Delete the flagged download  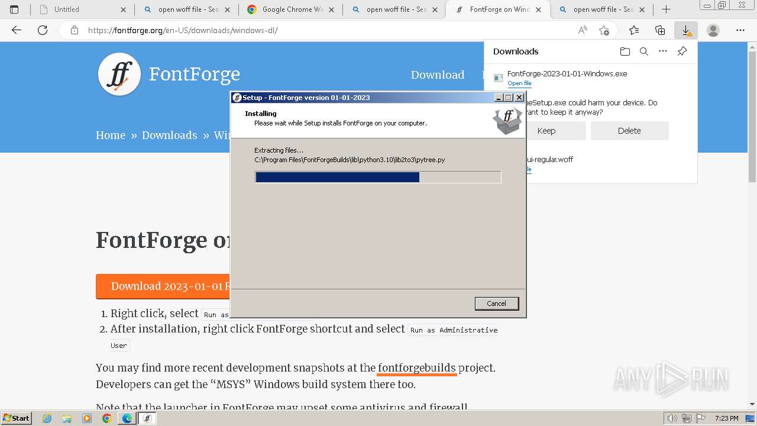click(629, 131)
